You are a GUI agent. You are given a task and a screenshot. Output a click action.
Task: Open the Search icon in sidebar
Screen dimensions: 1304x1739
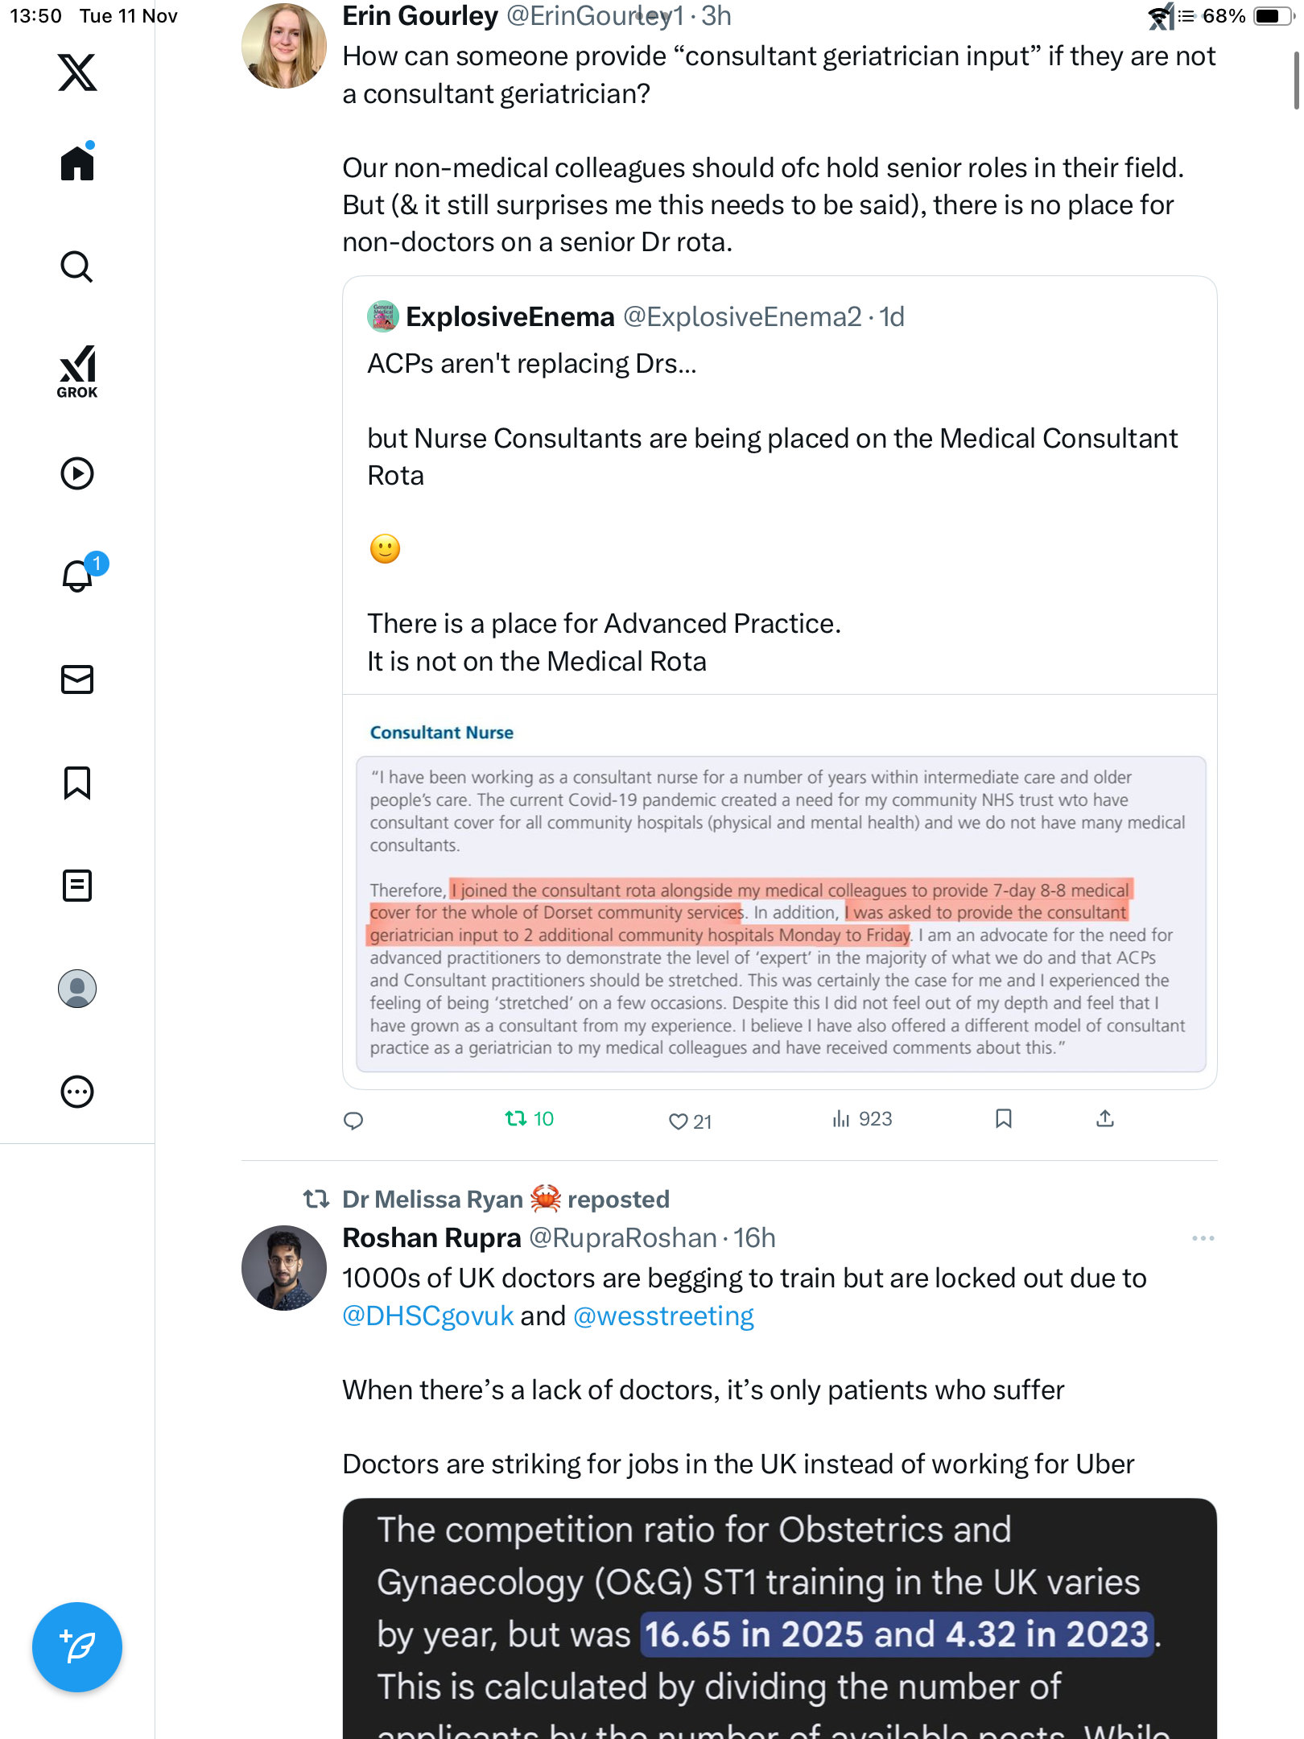[x=77, y=266]
